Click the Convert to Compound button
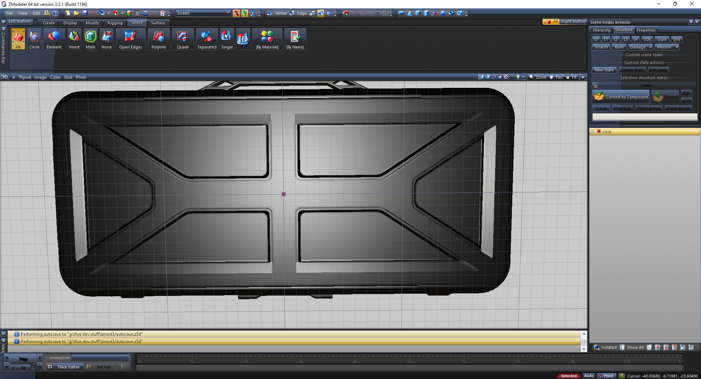The height and width of the screenshot is (379, 701). pos(621,97)
